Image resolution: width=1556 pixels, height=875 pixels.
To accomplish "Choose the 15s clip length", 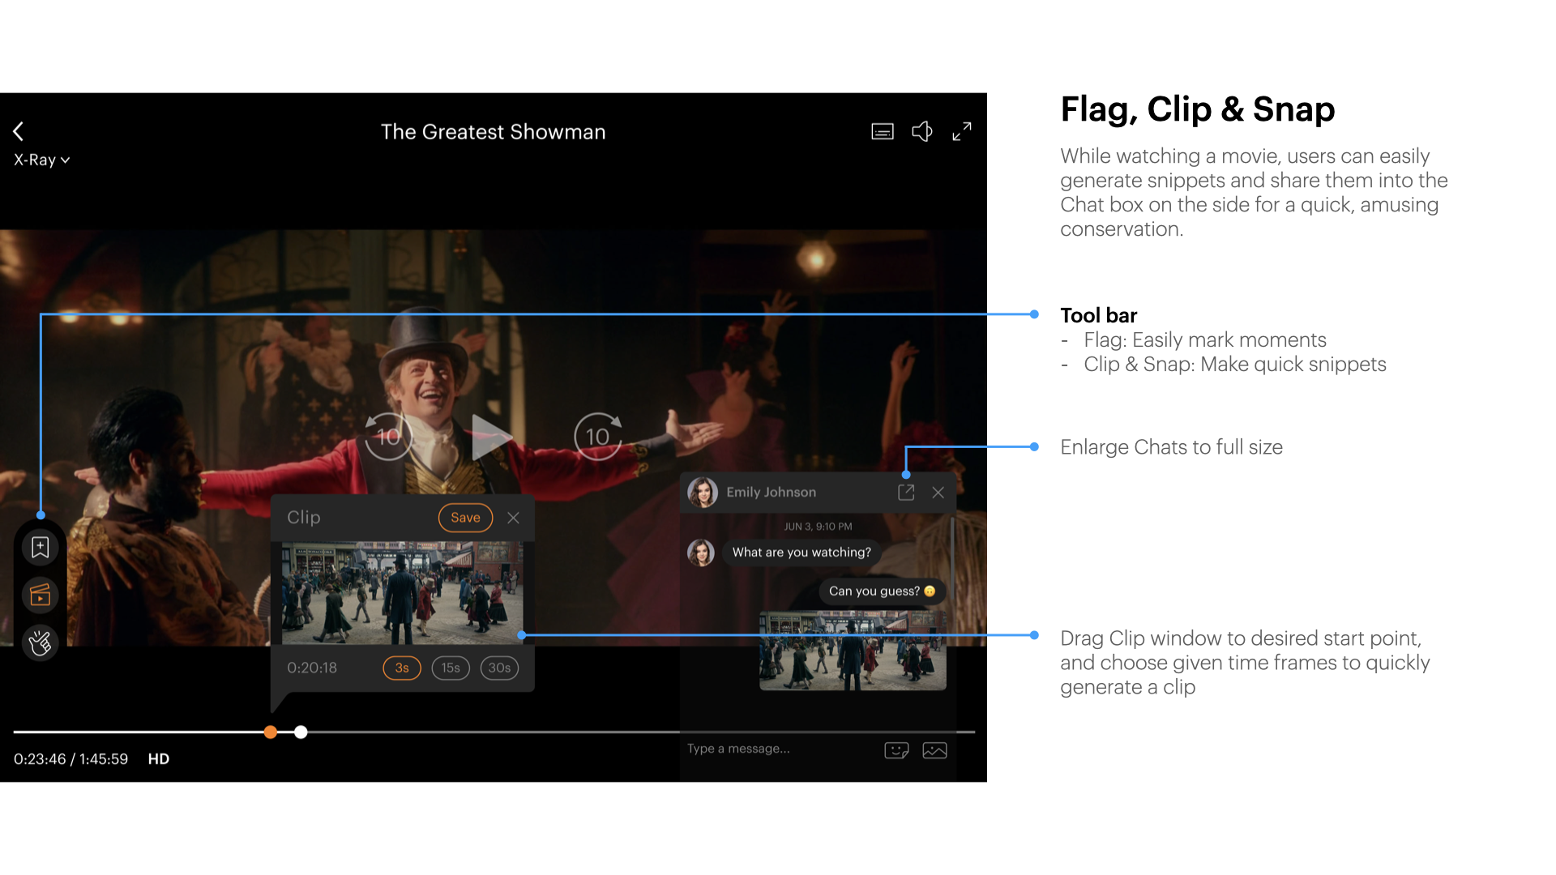I will (451, 668).
